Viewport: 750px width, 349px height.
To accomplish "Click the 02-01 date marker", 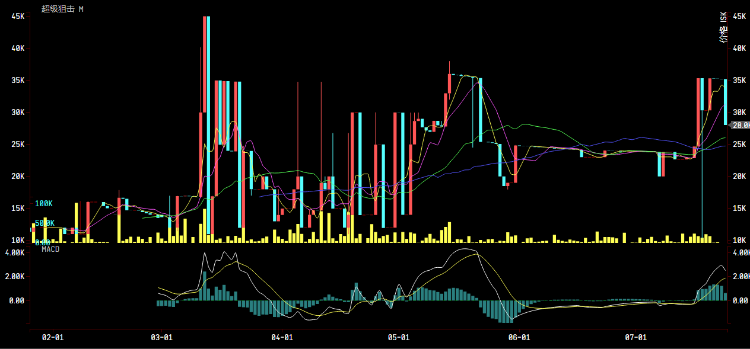I will tap(53, 338).
